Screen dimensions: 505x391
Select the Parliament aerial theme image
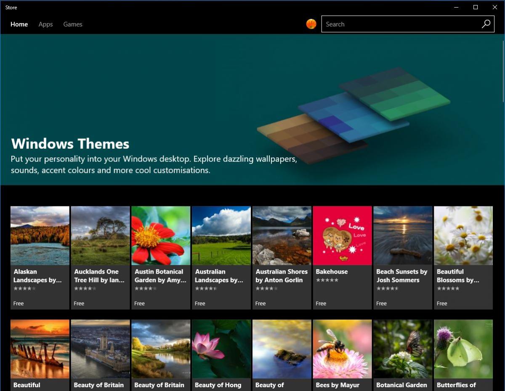[100, 349]
